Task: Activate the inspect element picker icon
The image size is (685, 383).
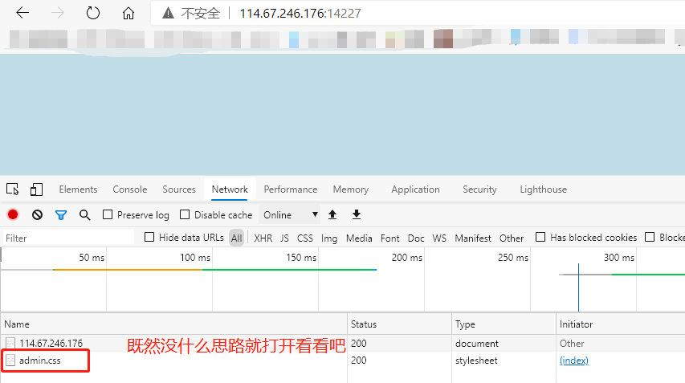Action: tap(13, 189)
